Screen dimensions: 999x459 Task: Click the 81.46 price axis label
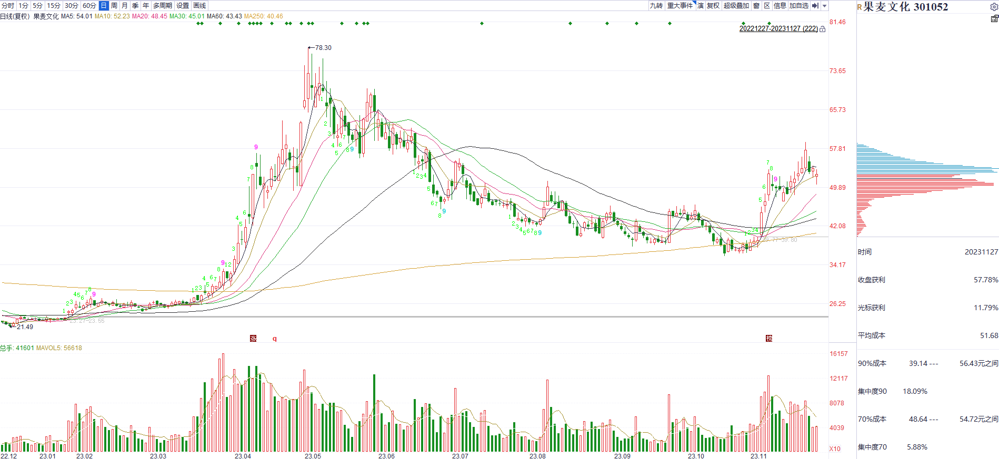837,22
